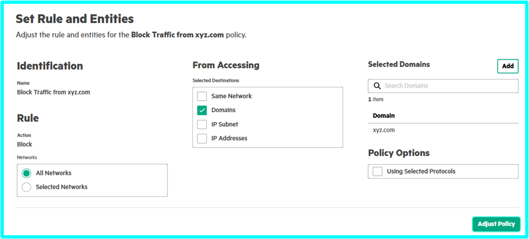Viewport: 529px width, 239px height.
Task: Click the Policy Options heading
Action: pyautogui.click(x=399, y=153)
